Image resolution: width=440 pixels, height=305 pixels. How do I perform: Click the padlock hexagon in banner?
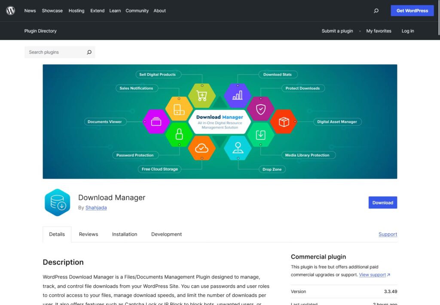pos(179,135)
